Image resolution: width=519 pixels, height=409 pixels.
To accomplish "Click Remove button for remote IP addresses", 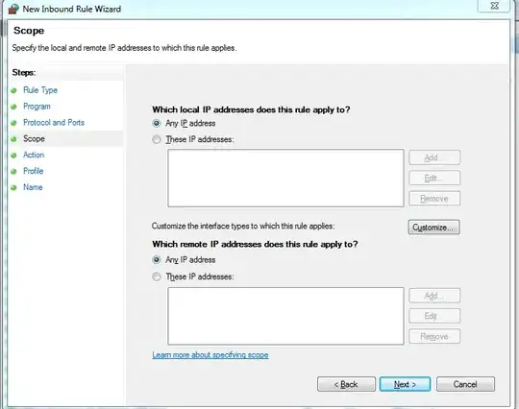I will [434, 336].
